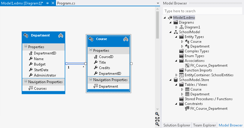Collapse the Model1.edmx root node
The width and height of the screenshot is (244, 128).
coord(165,18)
